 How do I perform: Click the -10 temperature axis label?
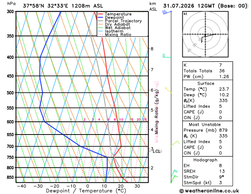pos(71,186)
